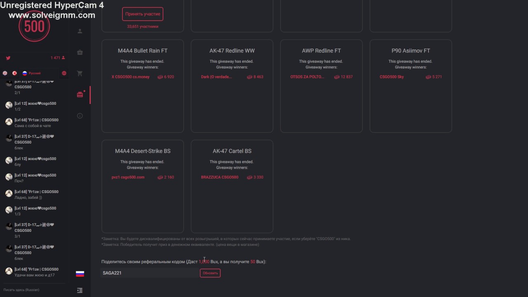This screenshot has width=528, height=297.
Task: Click chat message 'Удачи вам жюю и д17'
Action: [x=35, y=275]
